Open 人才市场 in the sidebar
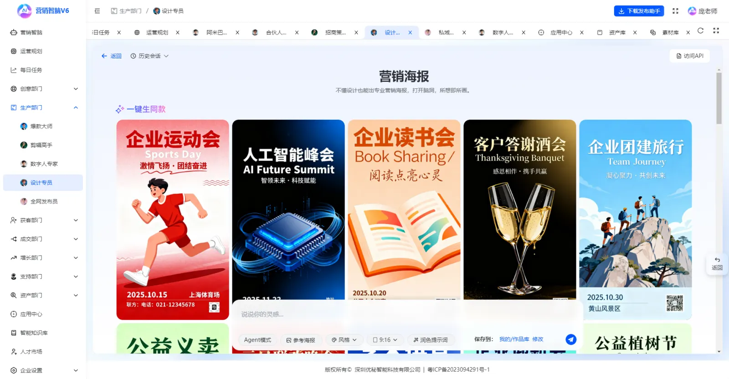The image size is (729, 379). click(x=43, y=352)
